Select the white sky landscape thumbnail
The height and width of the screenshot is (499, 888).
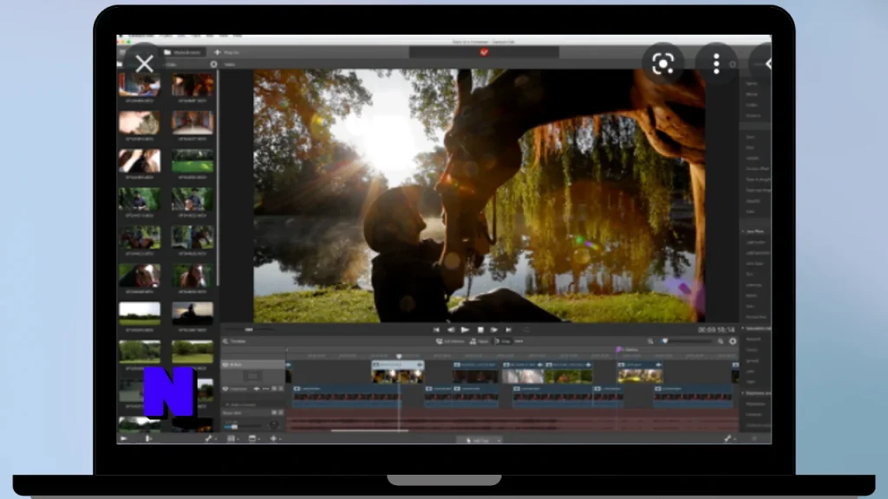(140, 314)
